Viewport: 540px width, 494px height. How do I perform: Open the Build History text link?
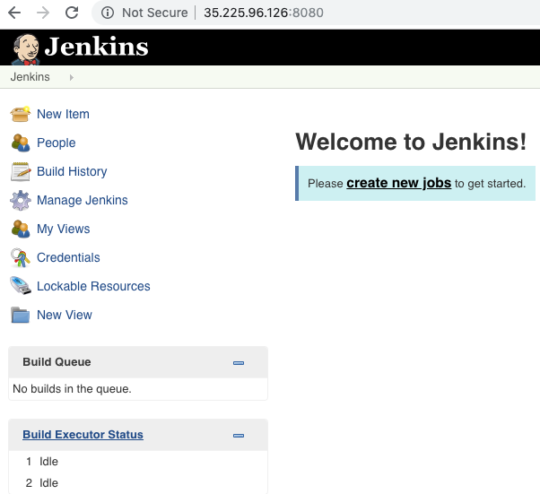pyautogui.click(x=72, y=171)
